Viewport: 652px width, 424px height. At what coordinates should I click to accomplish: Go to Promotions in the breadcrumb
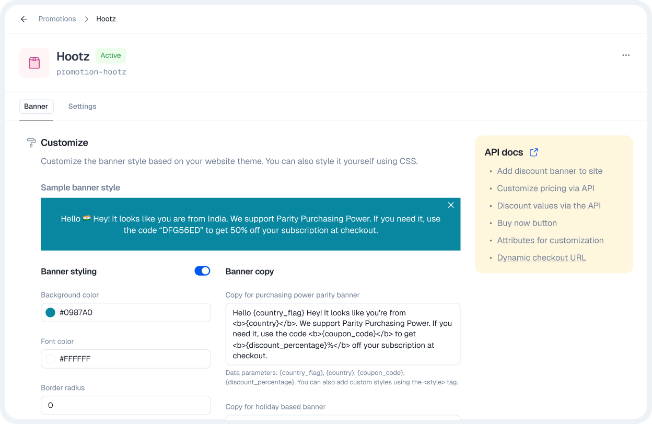click(57, 19)
